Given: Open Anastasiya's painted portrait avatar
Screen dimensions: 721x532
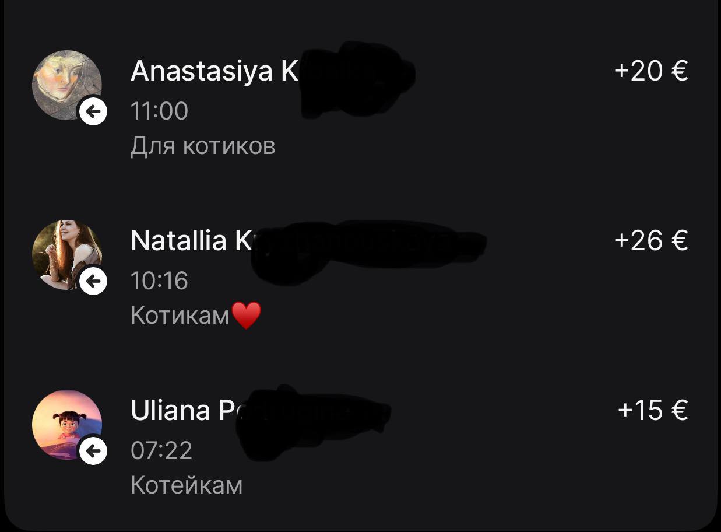Looking at the screenshot, I should [67, 85].
